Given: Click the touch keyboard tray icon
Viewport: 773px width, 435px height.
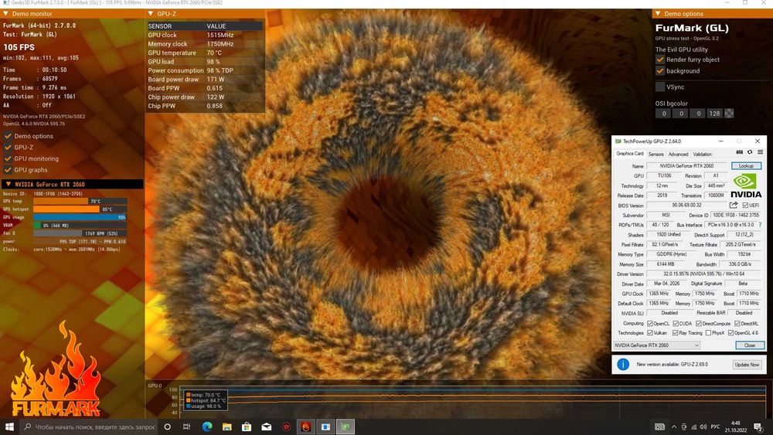Looking at the screenshot, I should click(659, 427).
